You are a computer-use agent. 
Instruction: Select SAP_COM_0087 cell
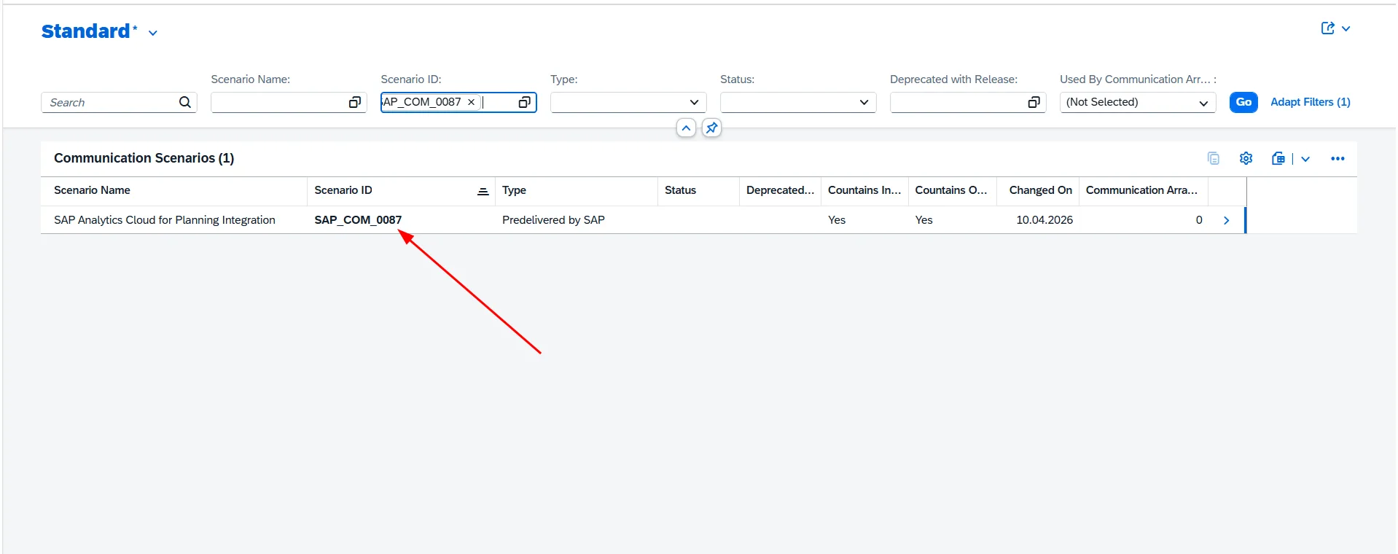[358, 220]
